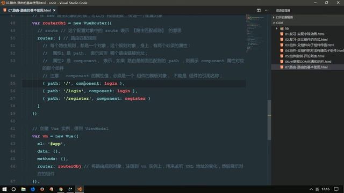
Task: Click line number 55 in the gutter
Action: point(13,84)
